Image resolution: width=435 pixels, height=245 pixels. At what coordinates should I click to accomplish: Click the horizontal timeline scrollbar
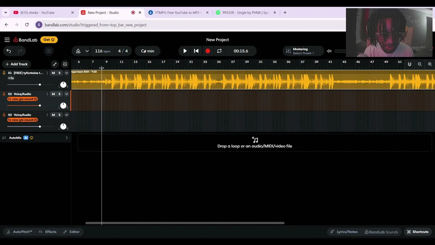(185, 223)
